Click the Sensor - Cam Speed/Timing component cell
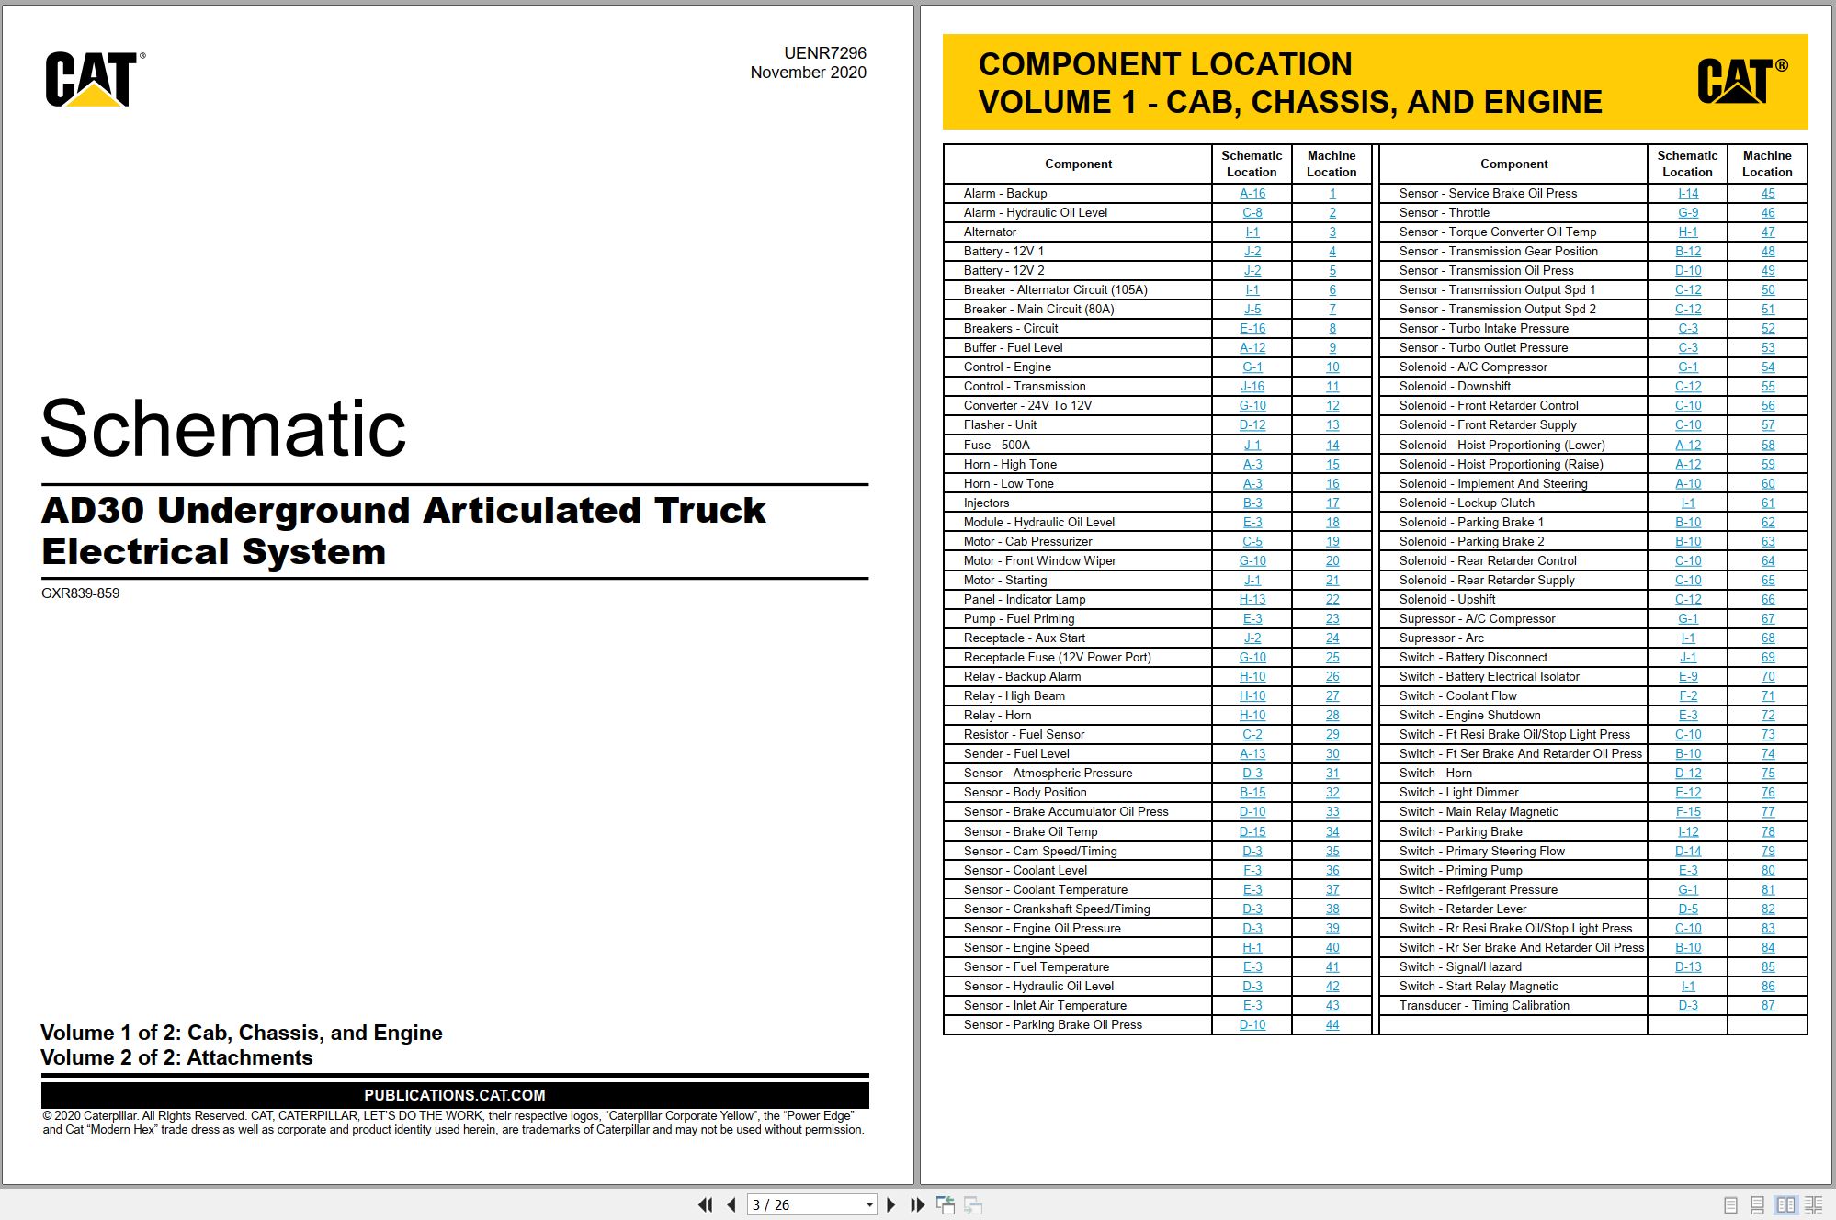 point(1078,851)
